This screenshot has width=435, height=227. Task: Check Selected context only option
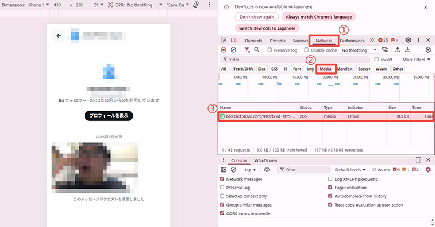[x=222, y=196]
